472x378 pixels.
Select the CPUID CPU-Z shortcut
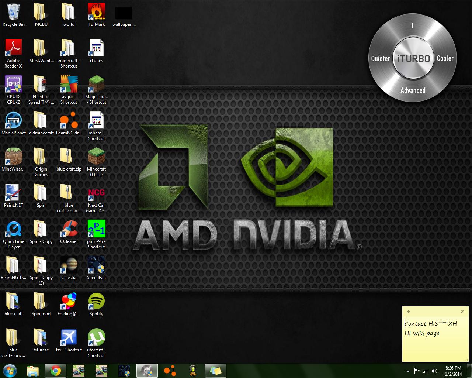(14, 90)
